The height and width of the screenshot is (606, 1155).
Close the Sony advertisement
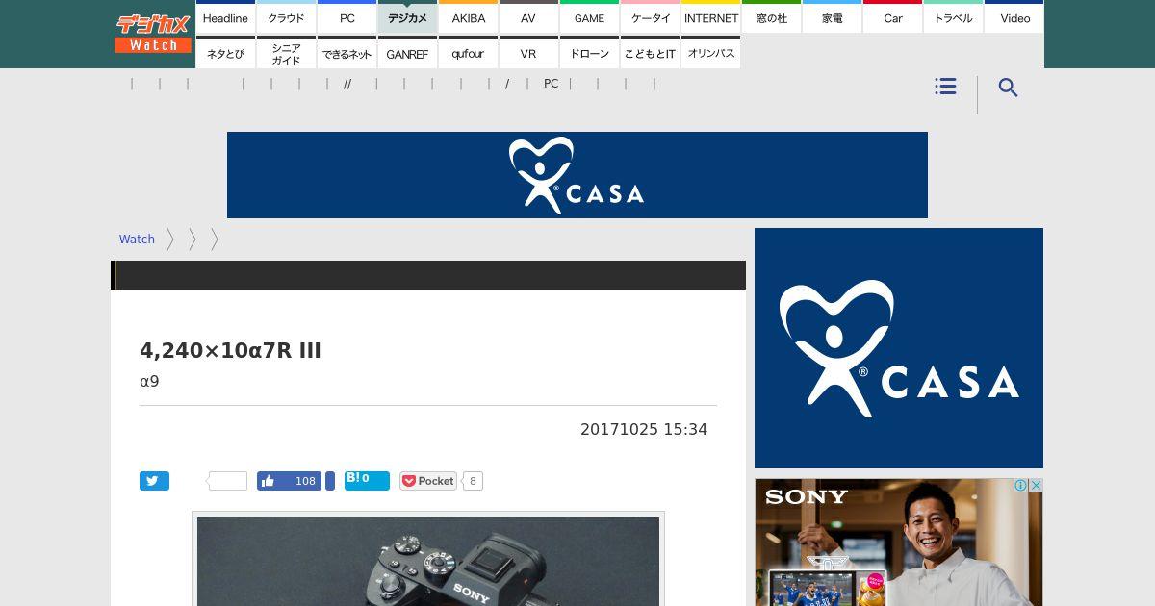tap(1036, 486)
